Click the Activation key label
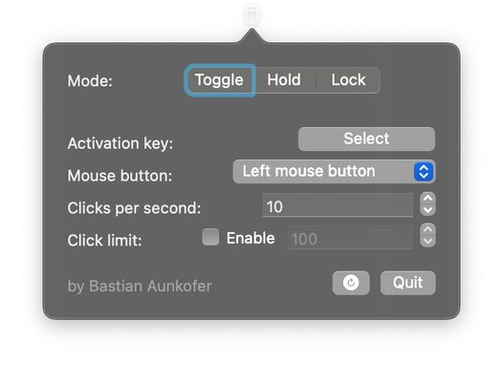This screenshot has height=367, width=503. 120,143
